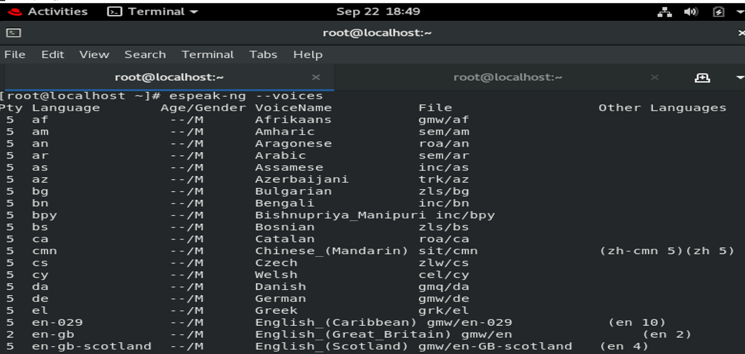This screenshot has width=745, height=354.
Task: Click the network status icon in the top bar
Action: [x=664, y=11]
